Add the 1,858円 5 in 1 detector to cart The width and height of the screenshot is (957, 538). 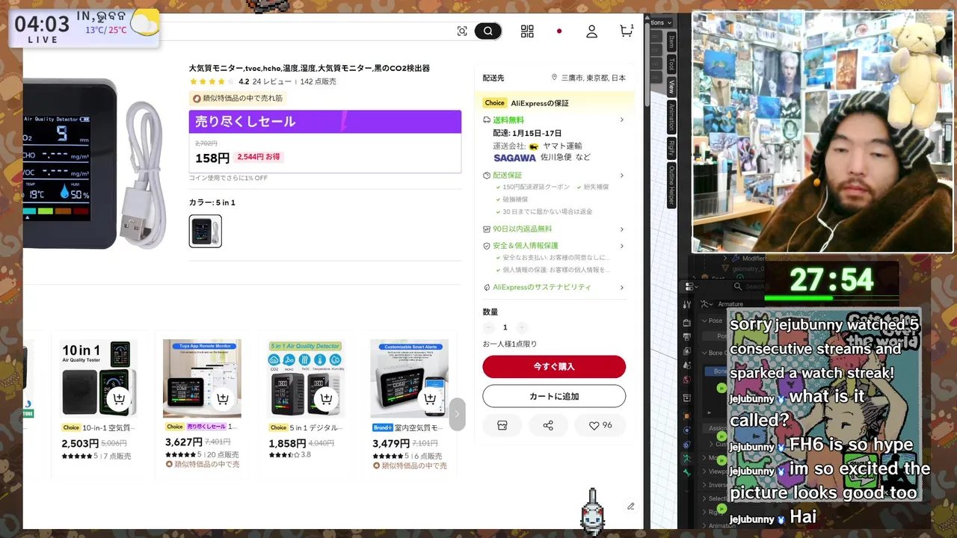pyautogui.click(x=326, y=399)
